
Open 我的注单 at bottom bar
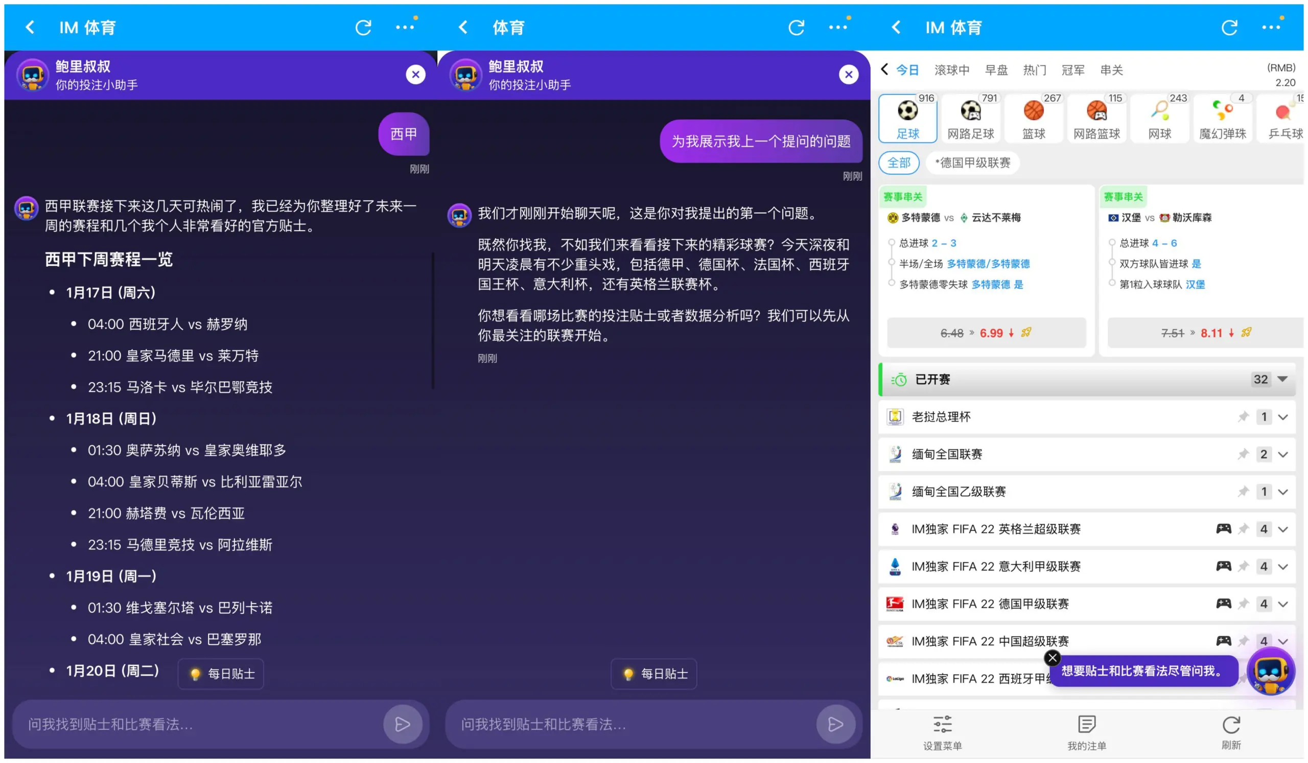1087,733
